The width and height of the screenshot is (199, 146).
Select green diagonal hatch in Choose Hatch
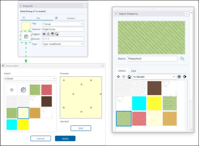tap(12, 113)
